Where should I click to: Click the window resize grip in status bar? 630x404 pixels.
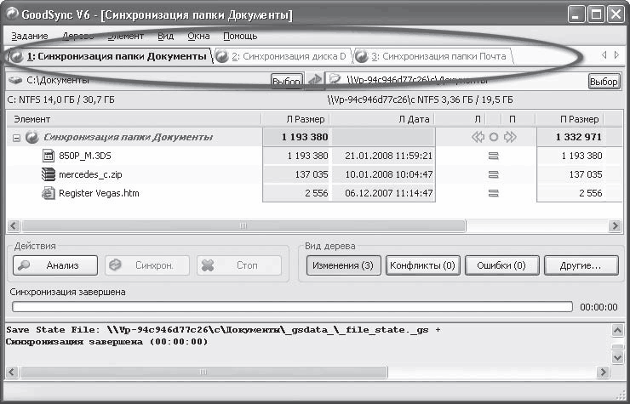point(620,395)
